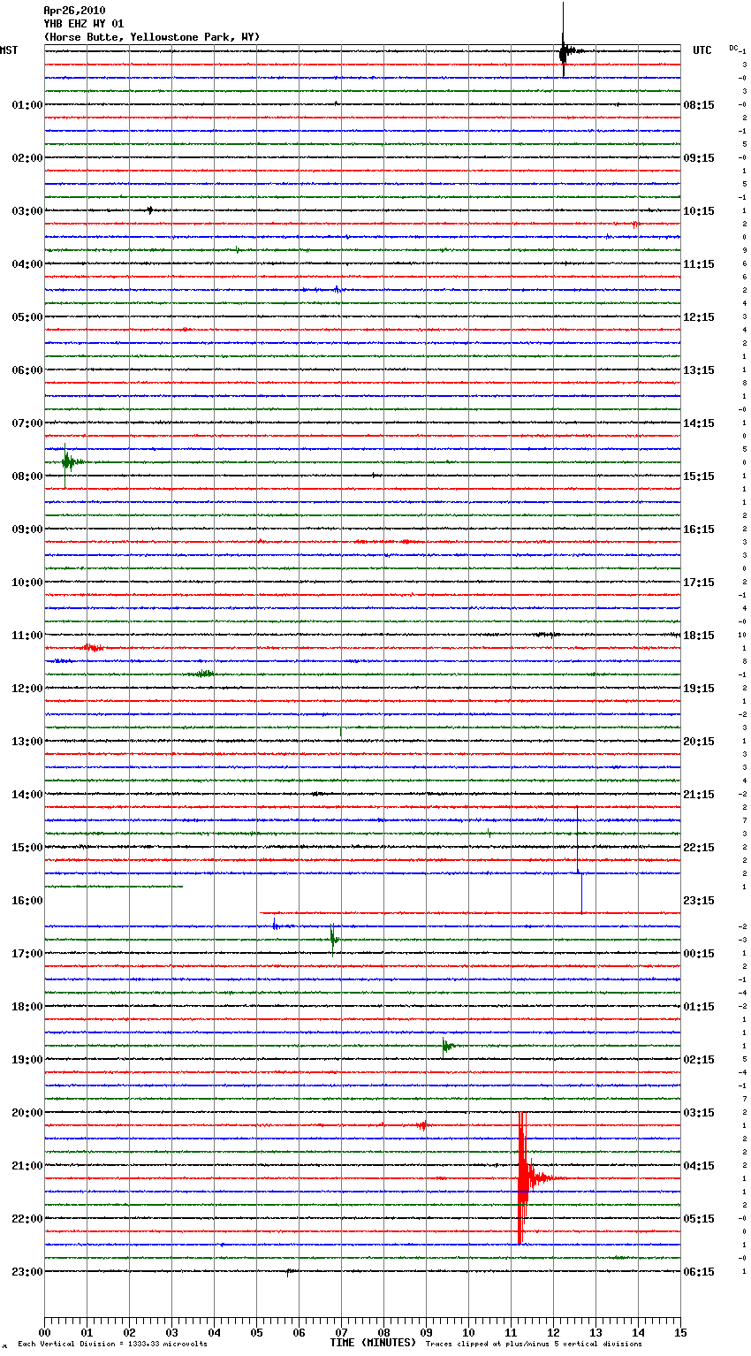Click minute axis tick label 12
Image resolution: width=751 pixels, height=1356 pixels.
point(553,1333)
